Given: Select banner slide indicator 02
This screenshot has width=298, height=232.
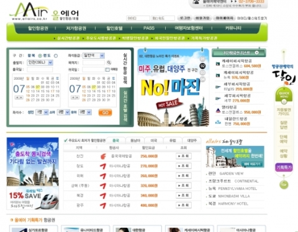Looking at the screenshot, I should [x=202, y=66].
